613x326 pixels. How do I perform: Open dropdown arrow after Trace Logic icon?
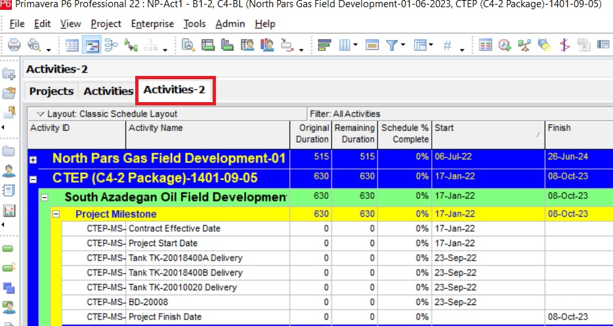click(x=301, y=50)
